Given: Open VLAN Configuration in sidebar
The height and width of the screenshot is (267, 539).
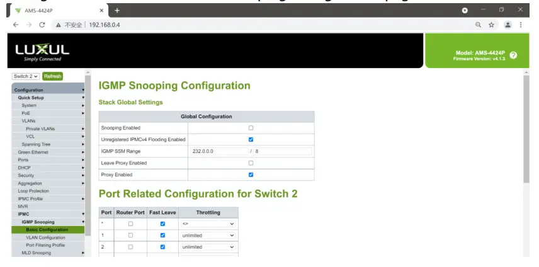Looking at the screenshot, I should (x=48, y=237).
